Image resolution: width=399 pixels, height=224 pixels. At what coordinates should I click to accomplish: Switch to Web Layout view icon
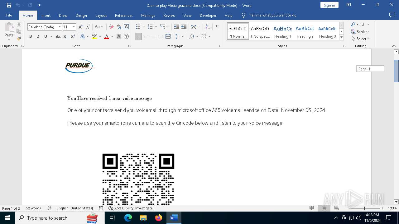pyautogui.click(x=336, y=208)
